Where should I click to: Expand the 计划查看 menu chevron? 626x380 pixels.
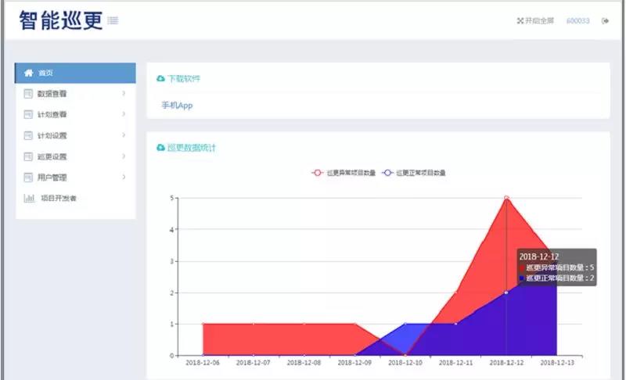tap(124, 114)
